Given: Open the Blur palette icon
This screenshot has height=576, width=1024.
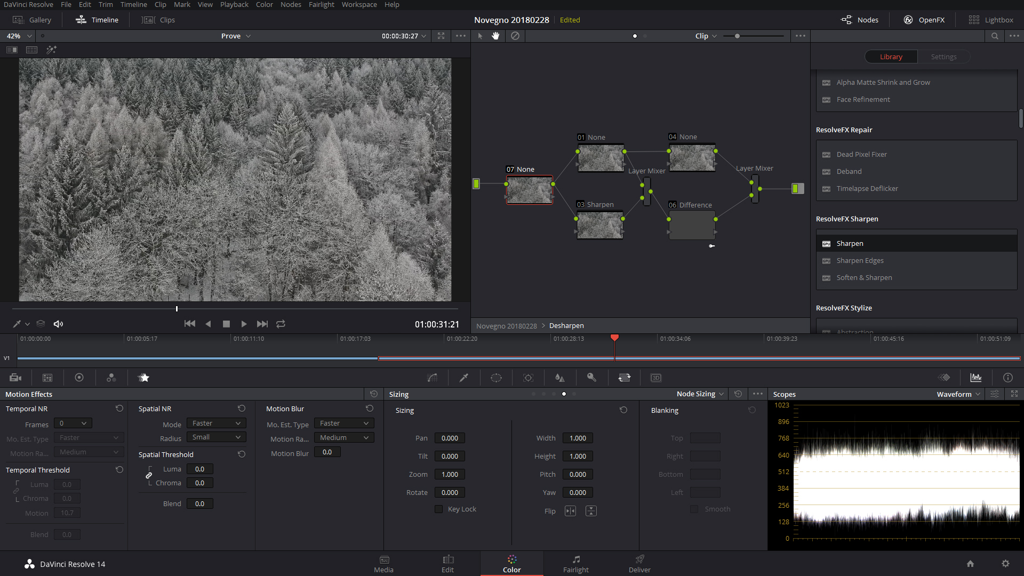Looking at the screenshot, I should pos(560,378).
